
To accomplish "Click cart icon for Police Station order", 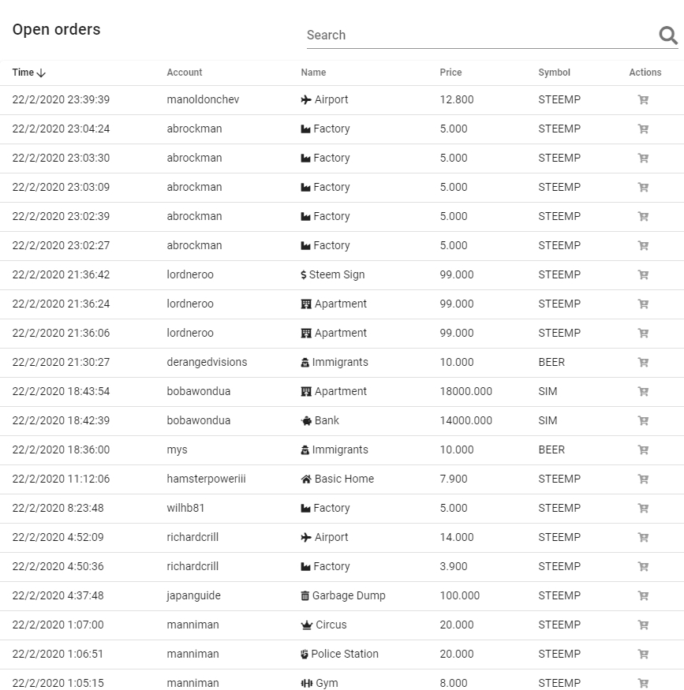I will [x=643, y=655].
